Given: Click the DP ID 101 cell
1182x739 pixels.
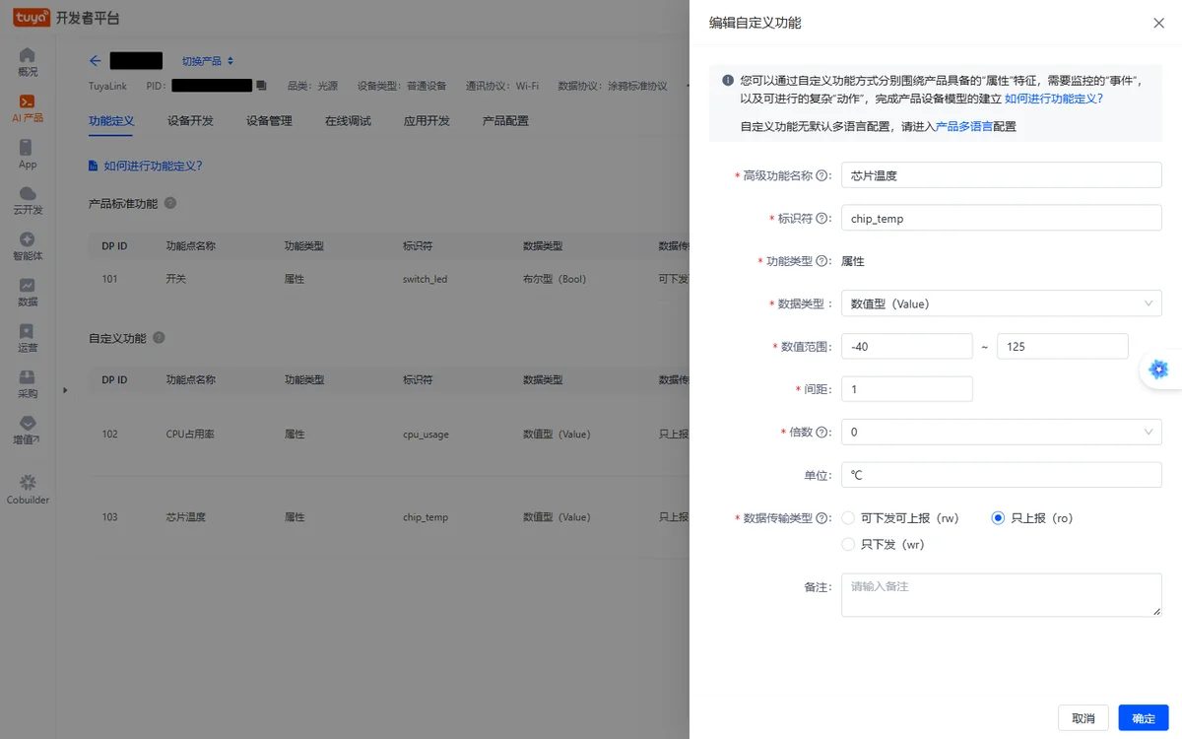Looking at the screenshot, I should [x=109, y=279].
